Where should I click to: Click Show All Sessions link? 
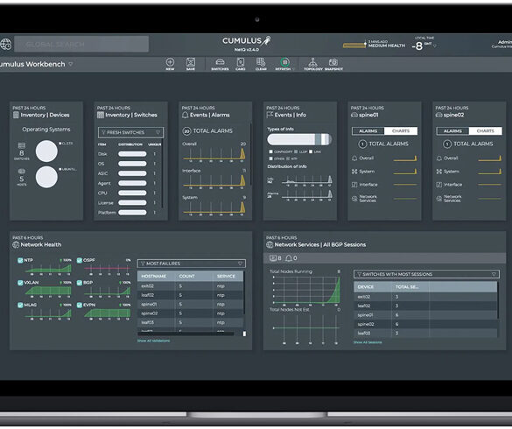pyautogui.click(x=368, y=342)
